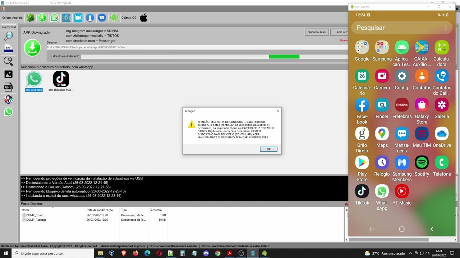Click the Dump APP button
Screen dimensions: 460x258
click(340, 32)
